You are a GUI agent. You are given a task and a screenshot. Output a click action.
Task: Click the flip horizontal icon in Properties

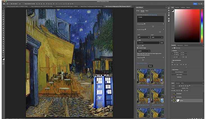183,57
